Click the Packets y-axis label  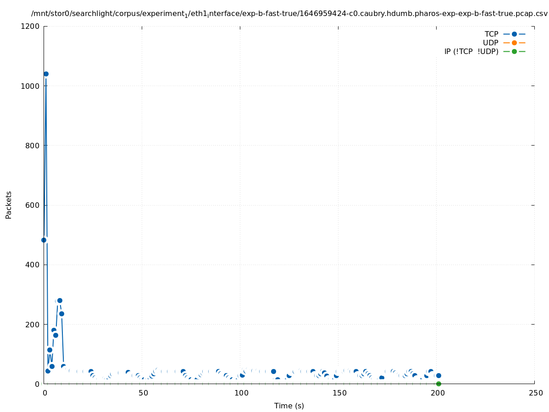[x=9, y=205]
